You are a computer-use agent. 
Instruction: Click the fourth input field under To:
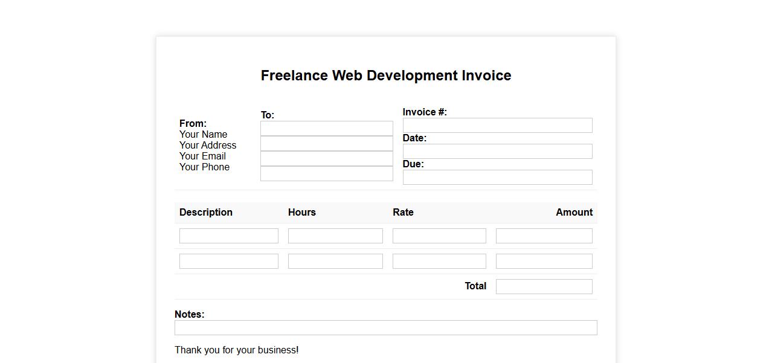(326, 173)
